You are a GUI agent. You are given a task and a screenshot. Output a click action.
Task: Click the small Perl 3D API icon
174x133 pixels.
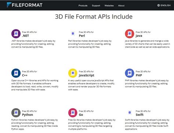73,34
